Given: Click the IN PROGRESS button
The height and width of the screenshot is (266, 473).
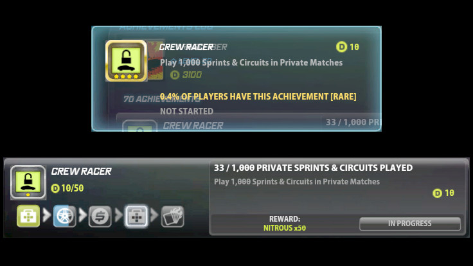Looking at the screenshot, I should (x=409, y=224).
